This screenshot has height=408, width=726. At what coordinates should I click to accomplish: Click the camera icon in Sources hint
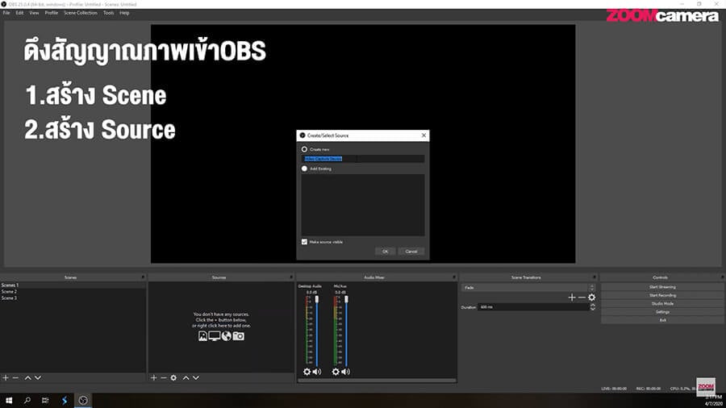pos(239,336)
